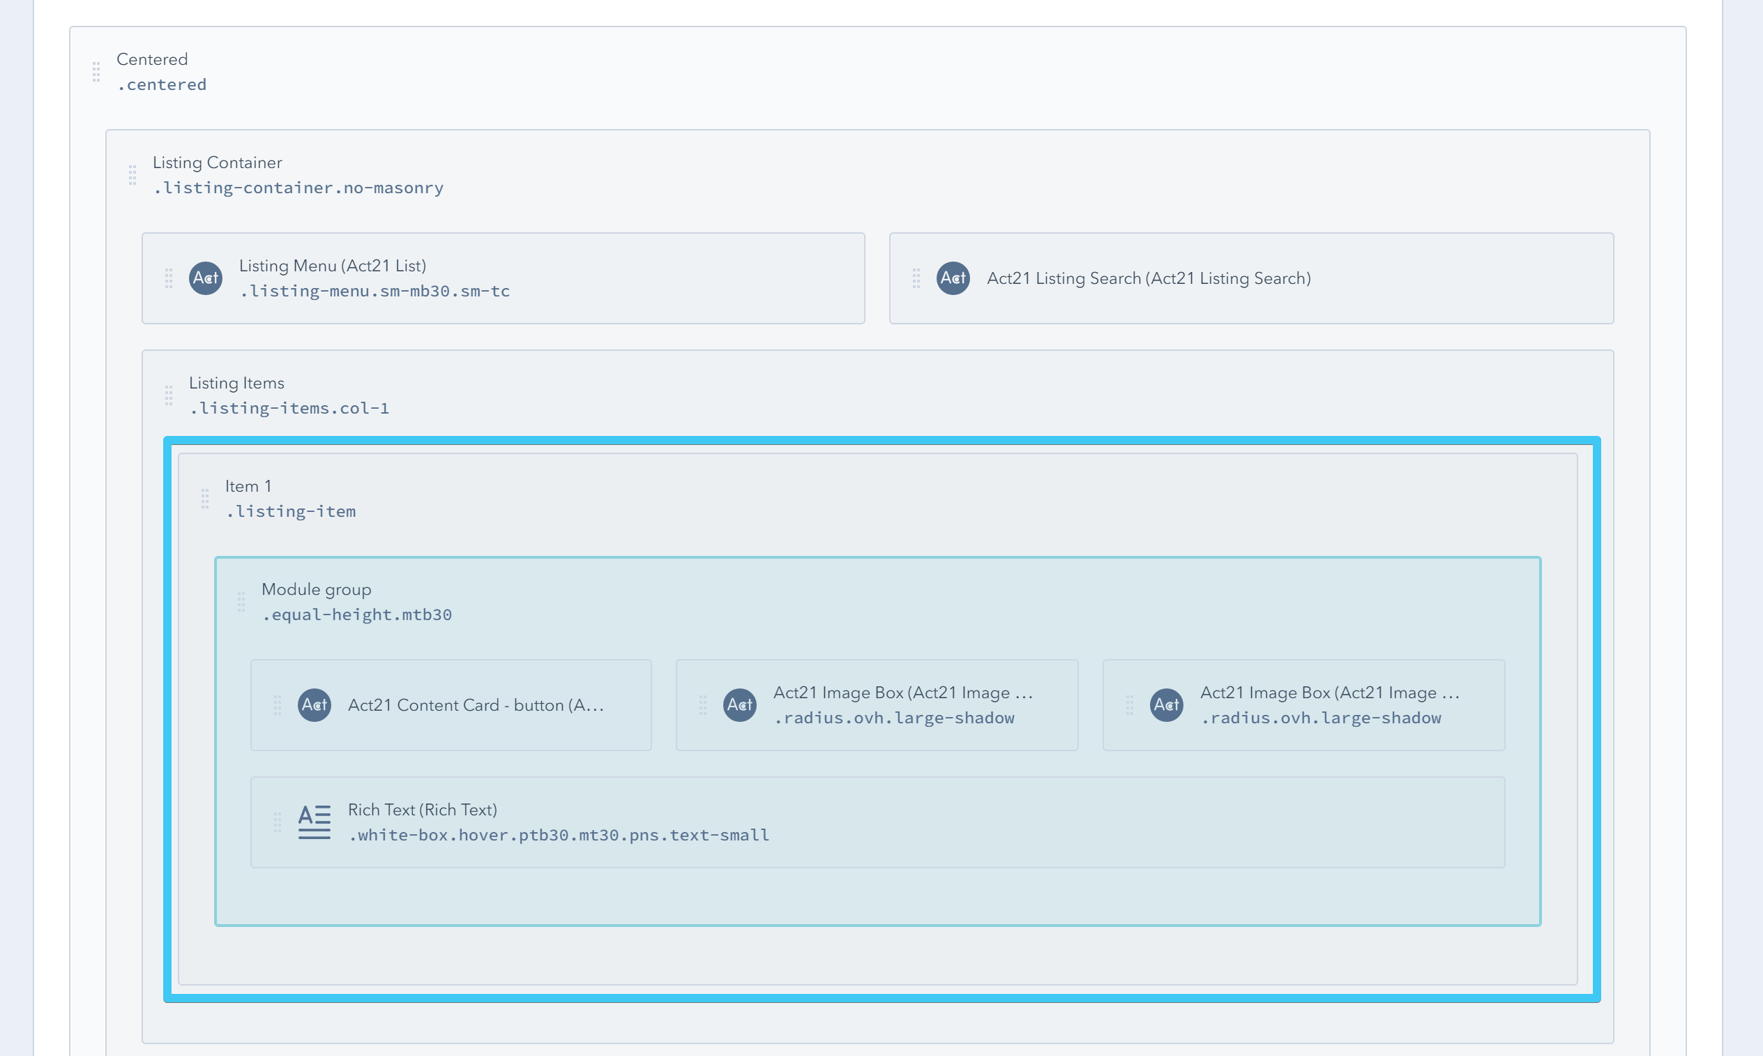
Task: Click the .equal-height.mtb30 class label
Action: click(x=356, y=614)
